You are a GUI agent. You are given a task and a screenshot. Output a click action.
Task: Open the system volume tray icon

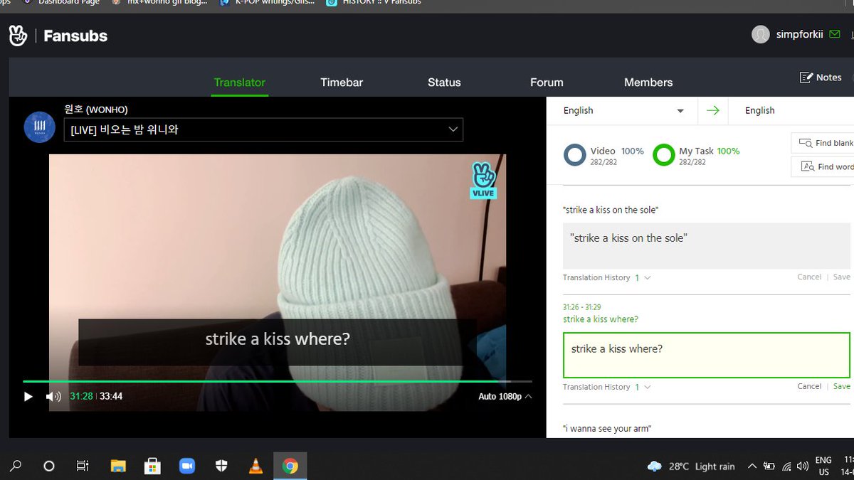point(803,466)
